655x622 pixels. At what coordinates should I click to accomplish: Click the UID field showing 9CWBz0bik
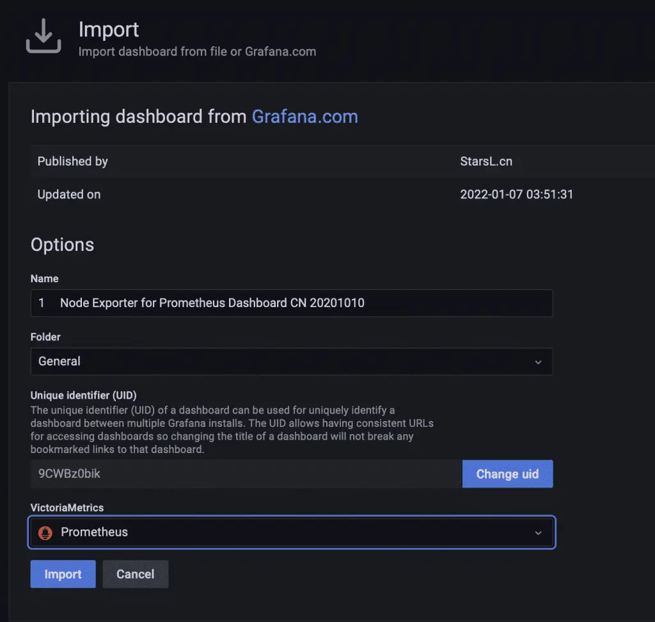pyautogui.click(x=246, y=474)
